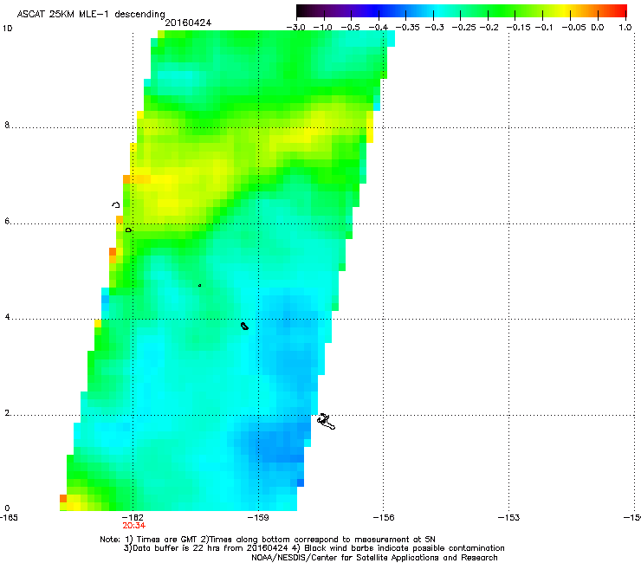Click the oval island outline just below latitude 4
Screen dimensions: 641x563
(x=244, y=326)
